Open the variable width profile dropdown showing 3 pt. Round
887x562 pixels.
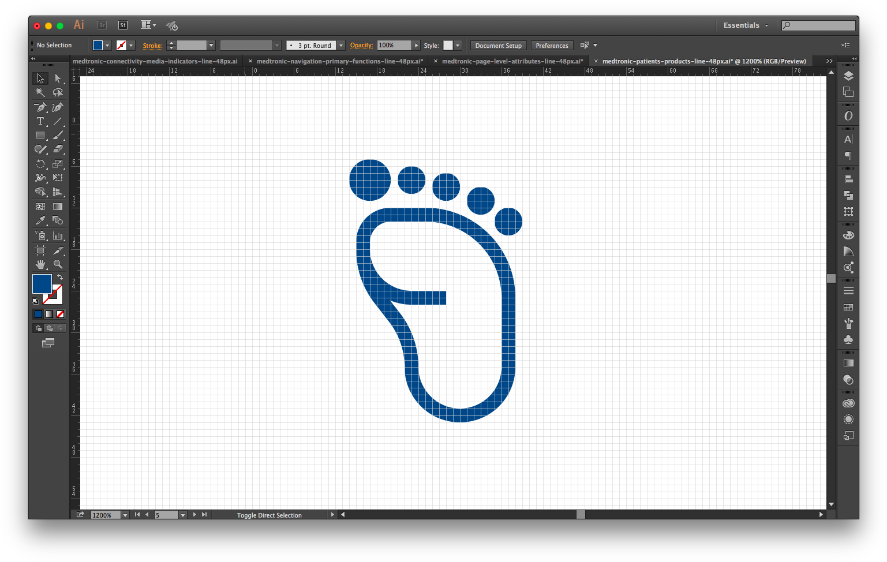(x=340, y=44)
